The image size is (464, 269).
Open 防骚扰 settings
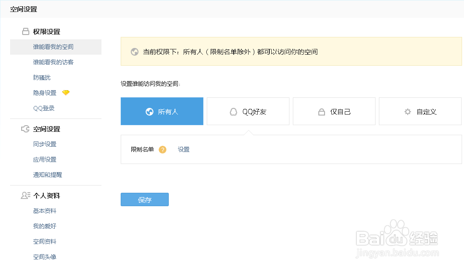[42, 78]
